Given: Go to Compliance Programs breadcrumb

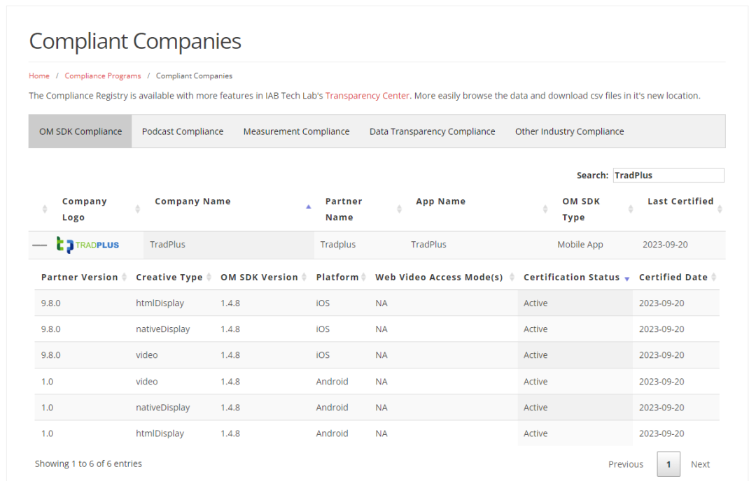Looking at the screenshot, I should (103, 76).
